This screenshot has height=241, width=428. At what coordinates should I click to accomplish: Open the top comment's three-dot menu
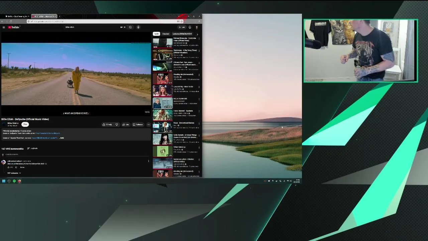148,161
